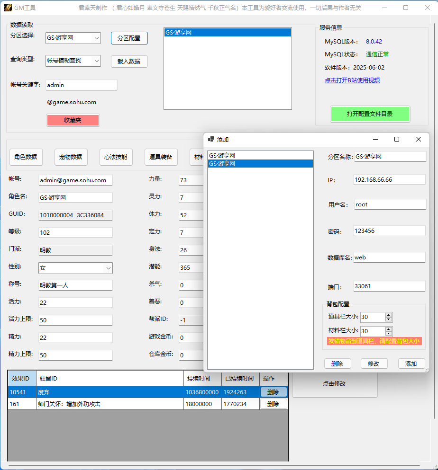Click the 帐号关键字 input field
Screen dimensions: 438x470
tap(81, 85)
